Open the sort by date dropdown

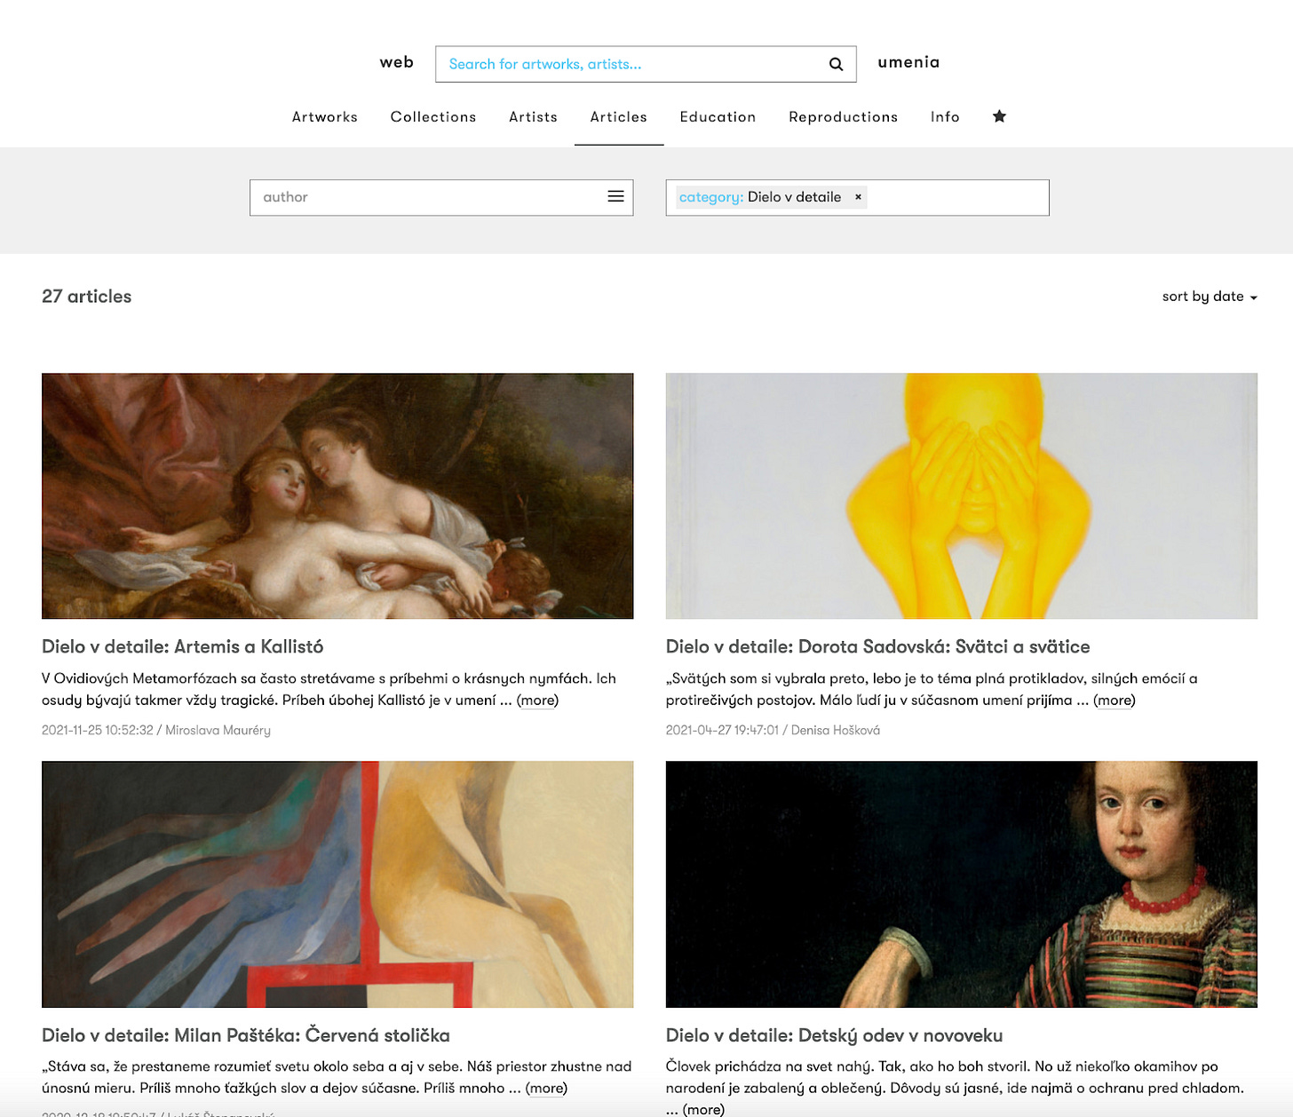1210,297
